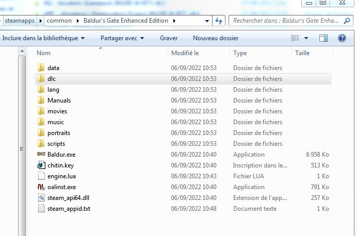Select the Baldur.exe file name
This screenshot has height=236, width=357.
point(61,155)
